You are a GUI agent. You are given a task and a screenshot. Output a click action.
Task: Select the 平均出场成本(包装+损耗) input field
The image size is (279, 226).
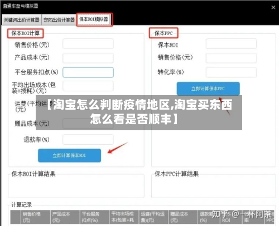tap(88, 86)
